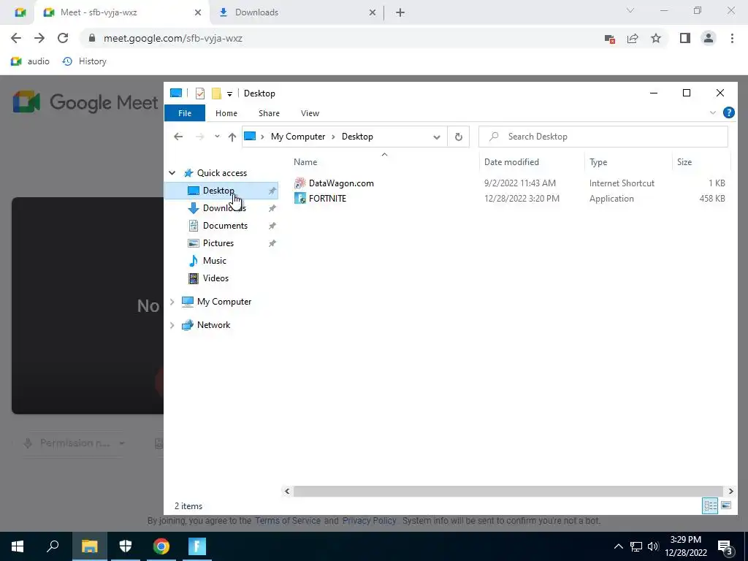Click Properties icon in quick access toolbar
This screenshot has height=561, width=748.
[200, 93]
